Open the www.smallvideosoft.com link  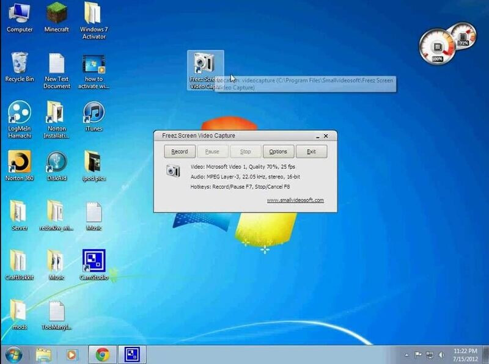[295, 200]
